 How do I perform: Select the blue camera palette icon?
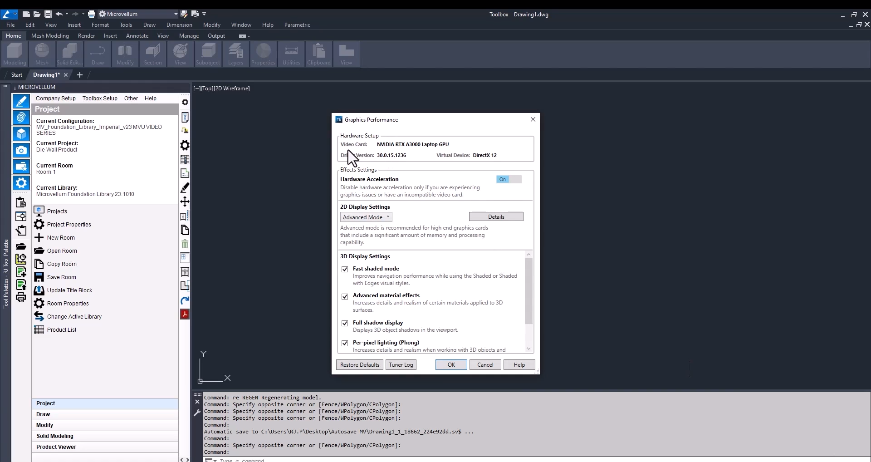(x=21, y=150)
